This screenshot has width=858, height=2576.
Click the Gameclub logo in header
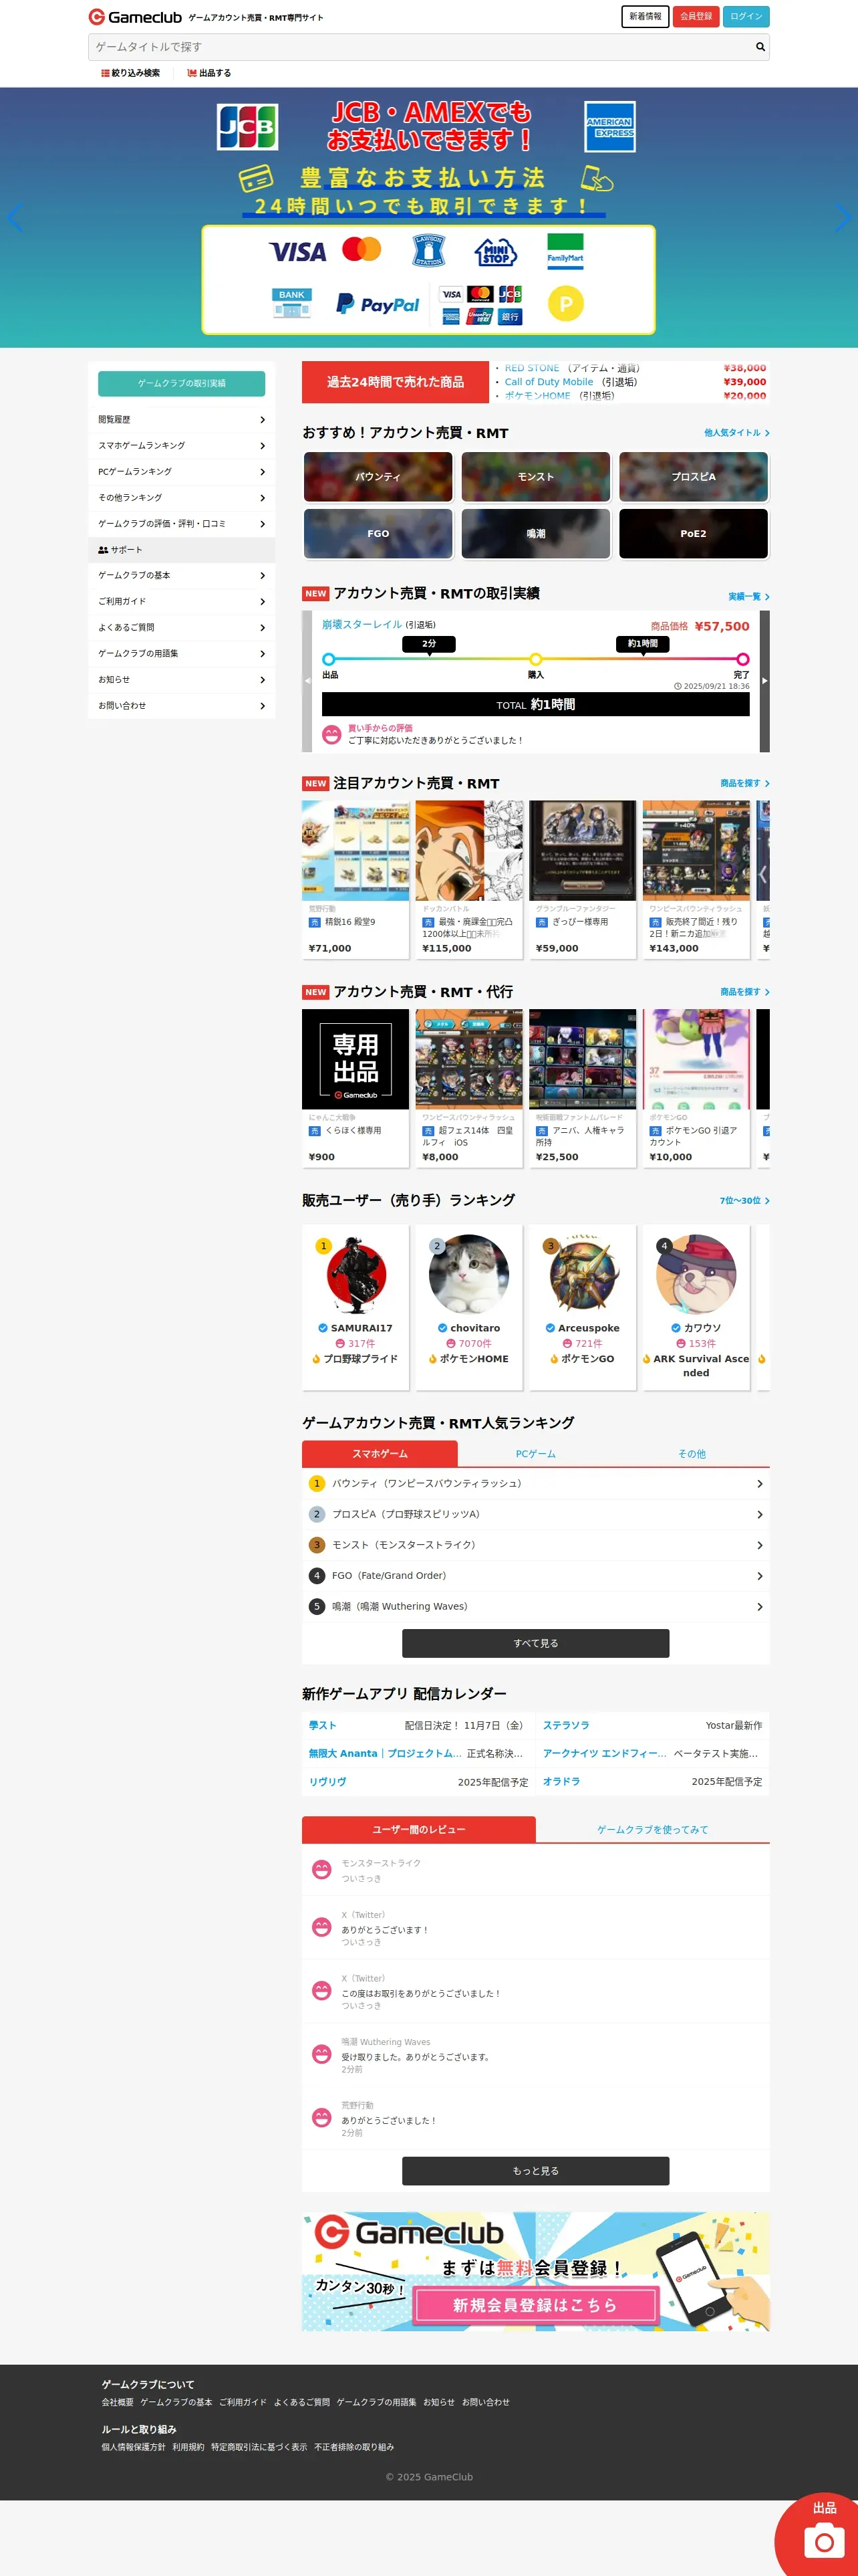[135, 17]
